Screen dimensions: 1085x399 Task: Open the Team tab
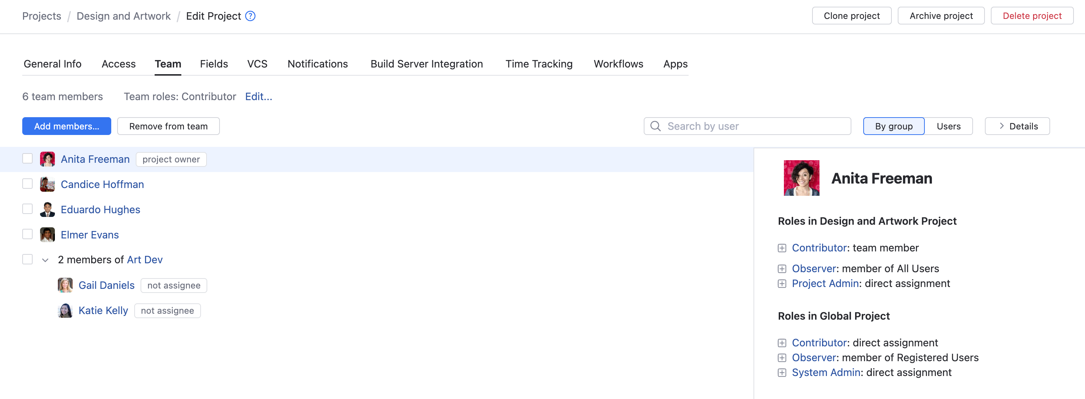[x=168, y=64]
